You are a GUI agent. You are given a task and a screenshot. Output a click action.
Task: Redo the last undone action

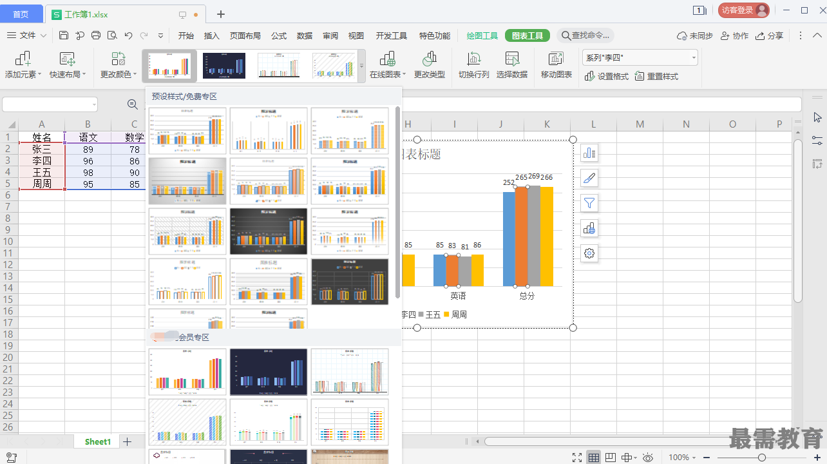pyautogui.click(x=144, y=35)
